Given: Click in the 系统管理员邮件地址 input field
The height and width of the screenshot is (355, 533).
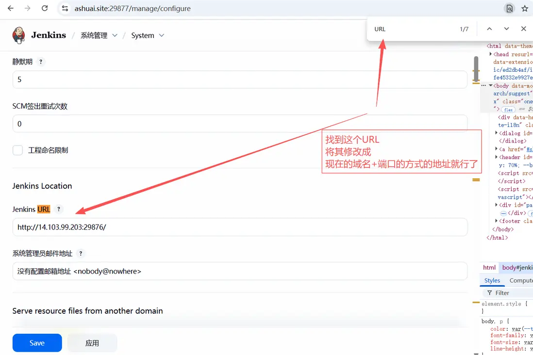Looking at the screenshot, I should pyautogui.click(x=240, y=271).
